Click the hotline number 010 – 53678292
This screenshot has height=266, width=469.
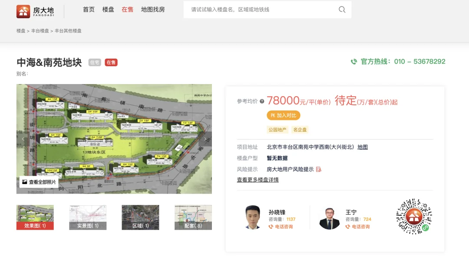pos(419,62)
